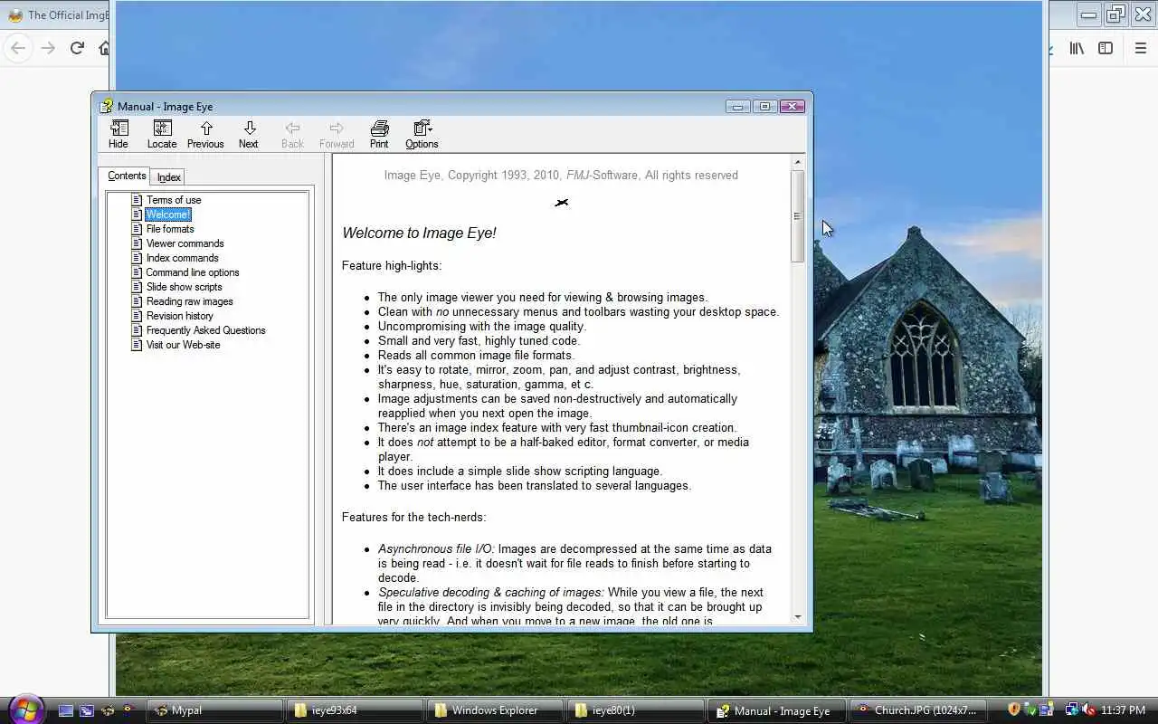Switch to the Contents tab
The height and width of the screenshot is (724, 1158).
(127, 176)
